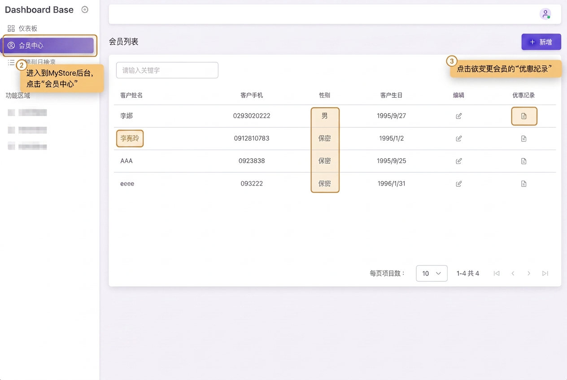
Task: Click the 性别 column header
Action: tap(324, 95)
